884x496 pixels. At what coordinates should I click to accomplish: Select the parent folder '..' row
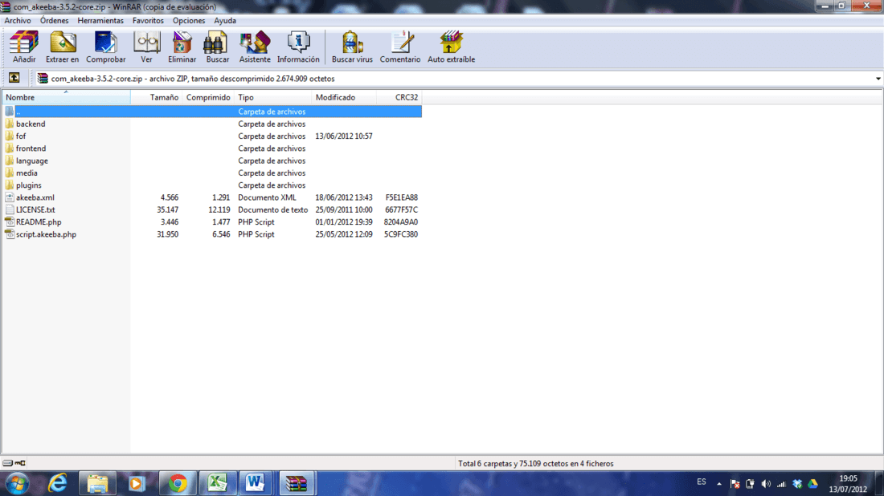point(212,112)
